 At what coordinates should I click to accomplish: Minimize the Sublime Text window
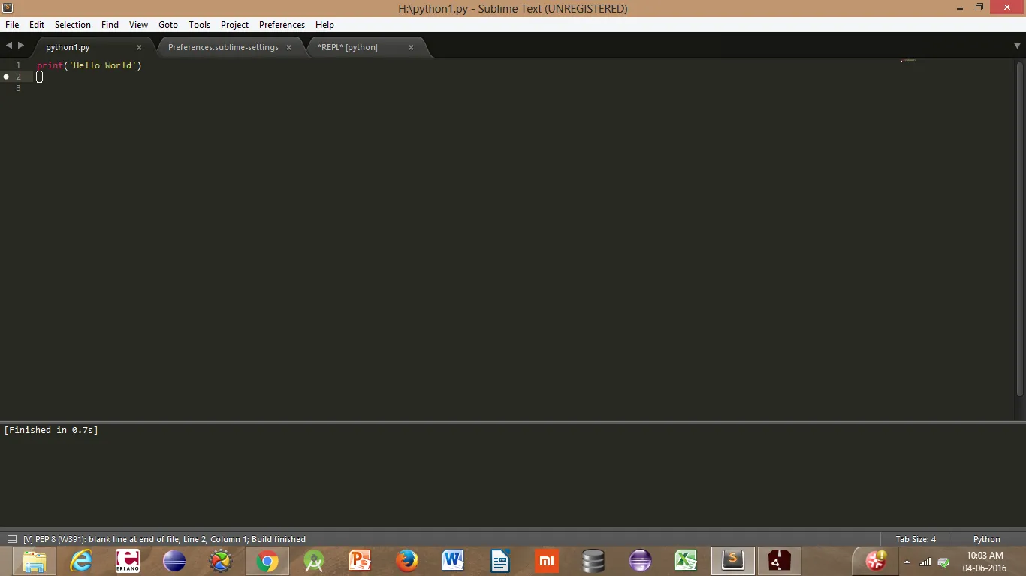pos(960,7)
